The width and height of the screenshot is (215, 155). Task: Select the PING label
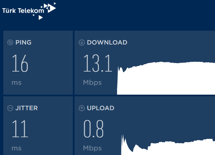[23, 43]
